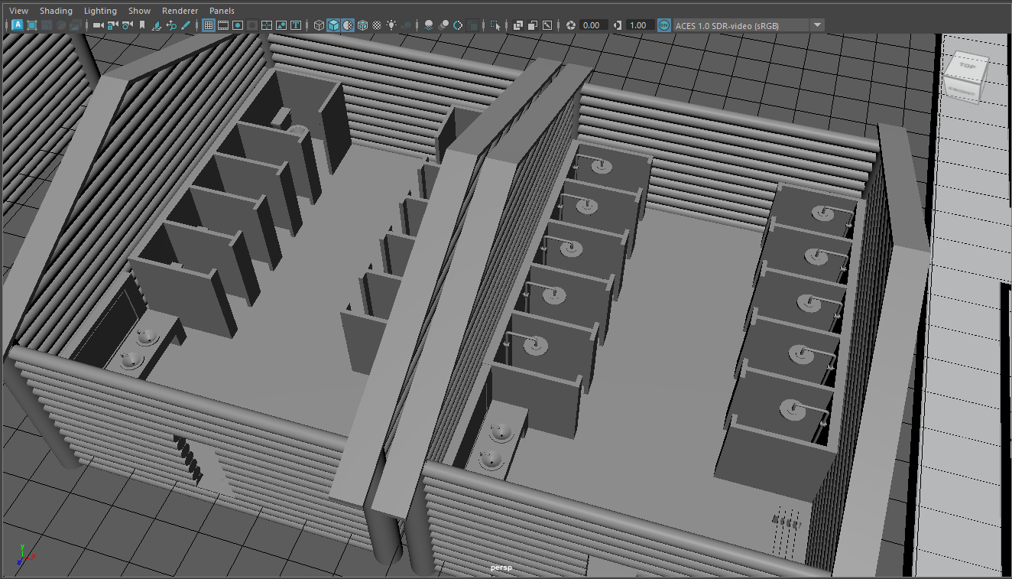
Task: Open the Show menu
Action: pos(139,11)
